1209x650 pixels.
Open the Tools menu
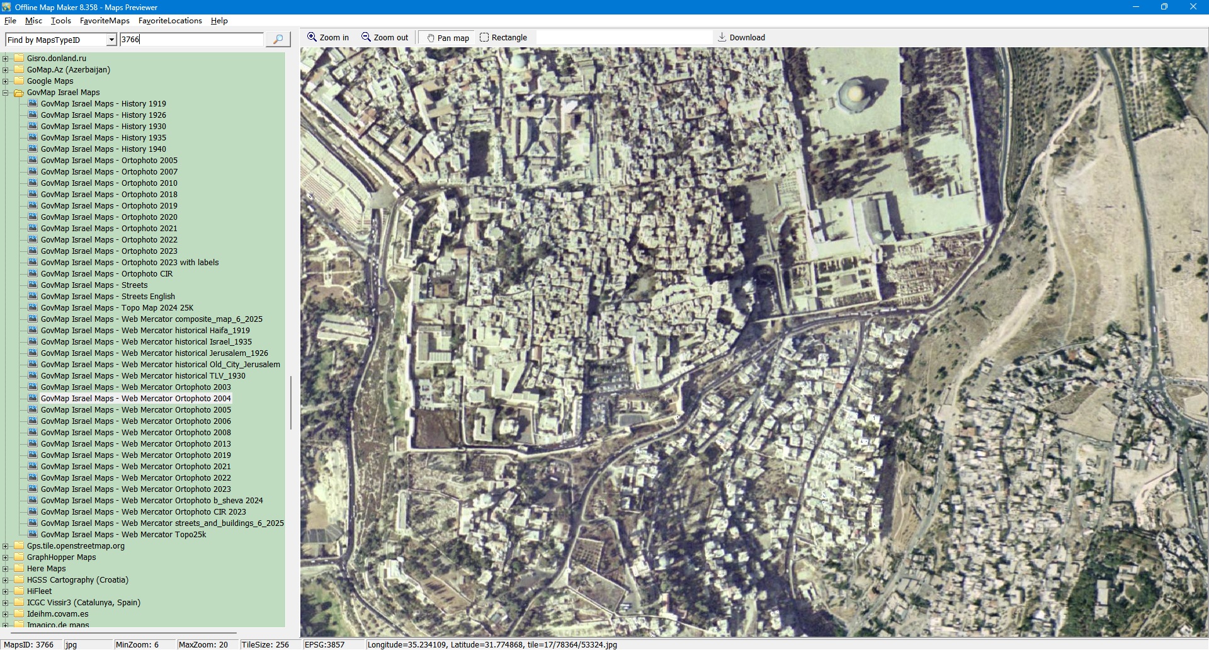coord(60,21)
